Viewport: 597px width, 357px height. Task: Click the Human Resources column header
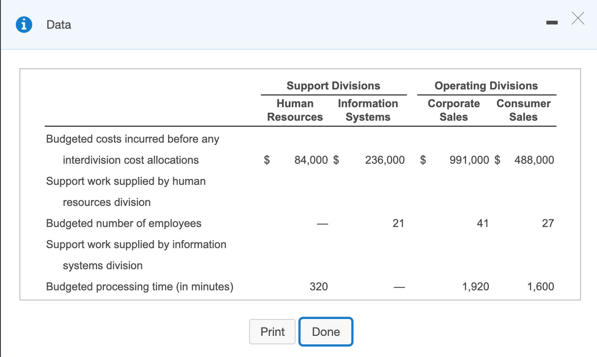coord(295,110)
